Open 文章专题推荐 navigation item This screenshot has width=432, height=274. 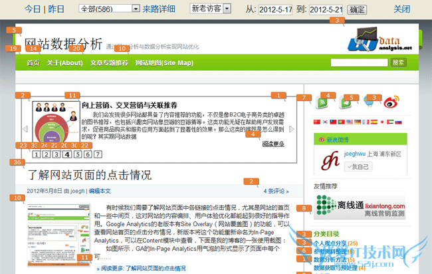(109, 63)
